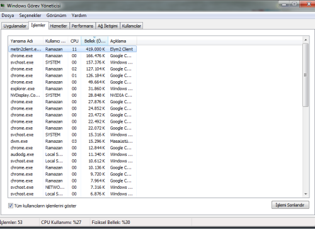Image resolution: width=315 pixels, height=229 pixels.
Task: Minimize the Görev Yöneticisi window
Action: [284, 4]
